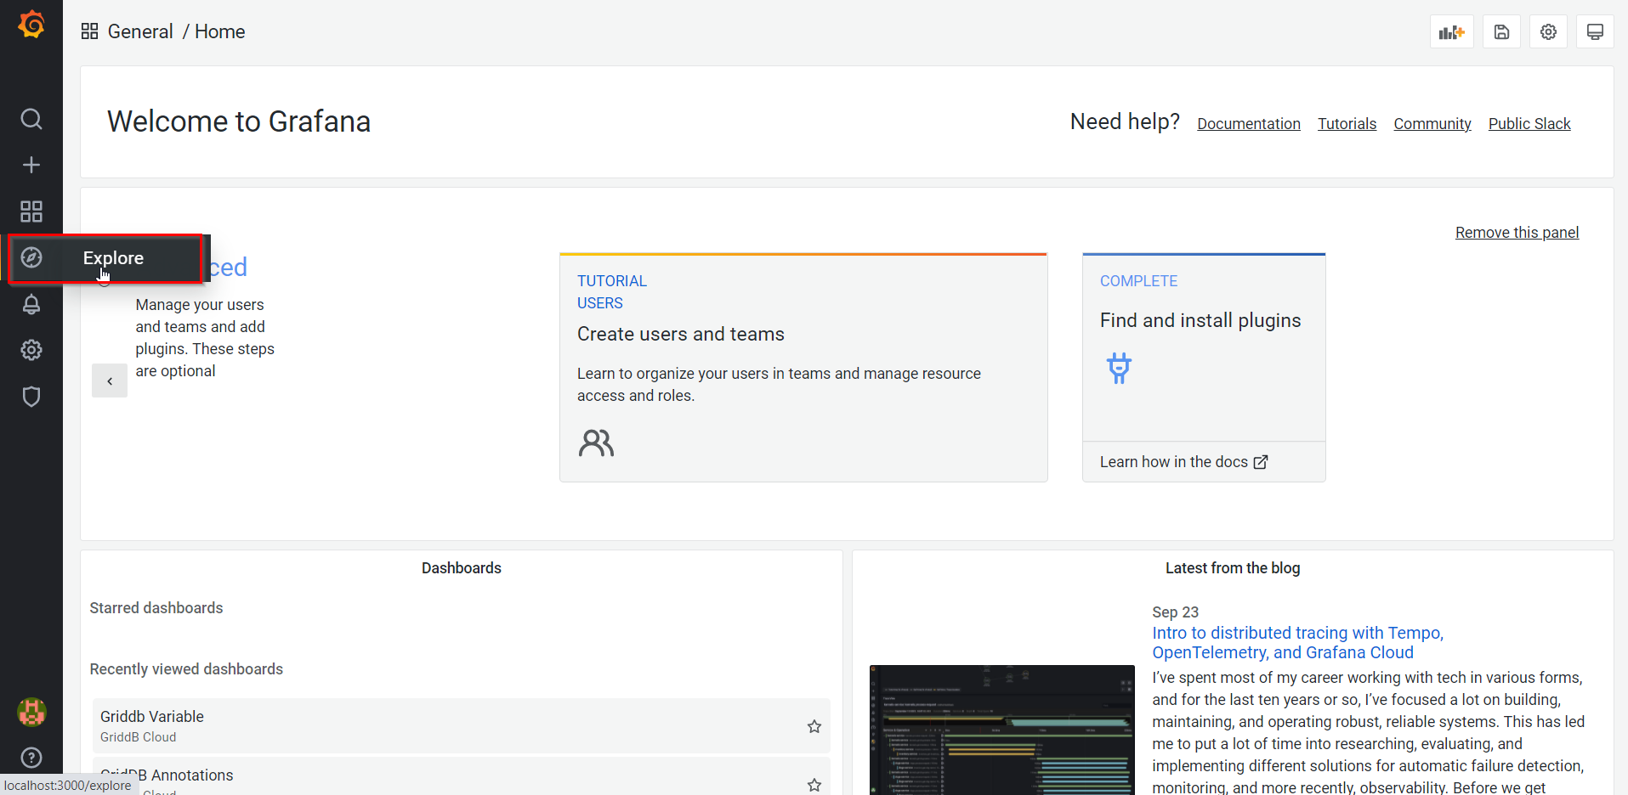
Task: Click the user avatar in sidebar
Action: (31, 712)
